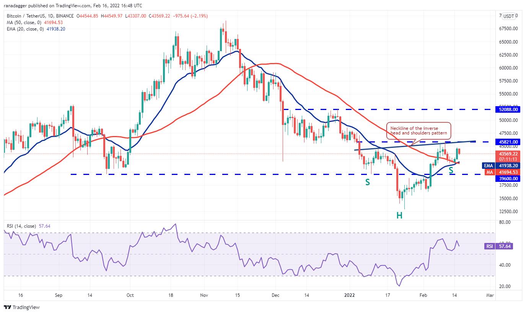Image resolution: width=526 pixels, height=314 pixels.
Task: Click the 60000.00 price axis value
Action: coord(509,68)
